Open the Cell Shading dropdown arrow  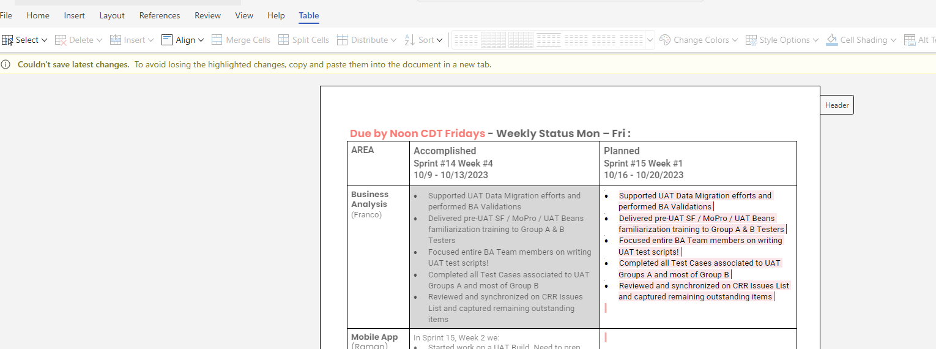[x=893, y=40]
